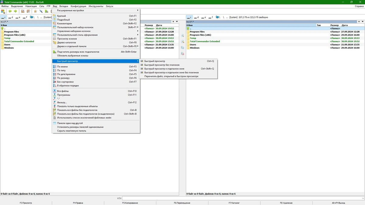365x205 pixels.
Task: Click F5 Копирование button
Action: [130, 203]
